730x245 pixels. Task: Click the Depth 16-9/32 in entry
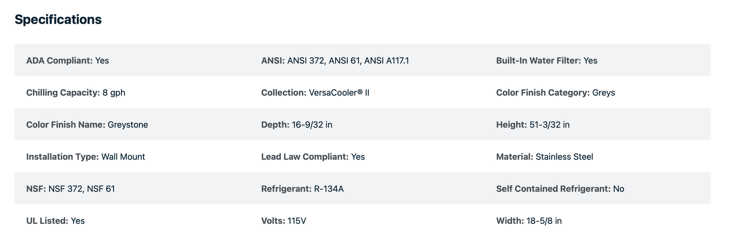pyautogui.click(x=297, y=125)
